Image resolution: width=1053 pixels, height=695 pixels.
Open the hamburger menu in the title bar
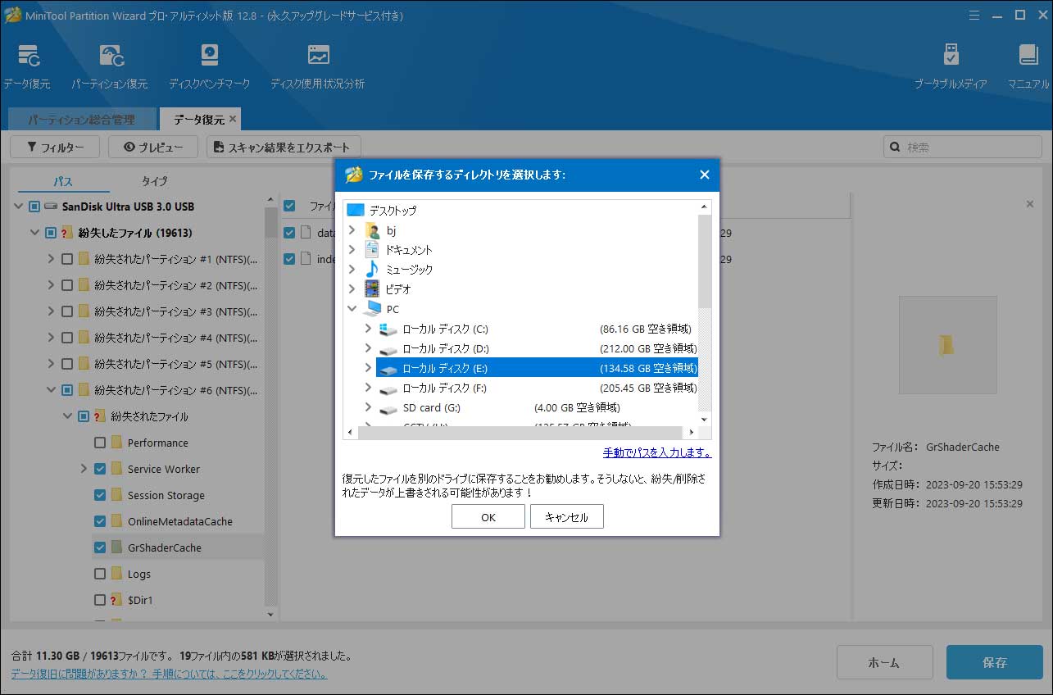coord(974,15)
